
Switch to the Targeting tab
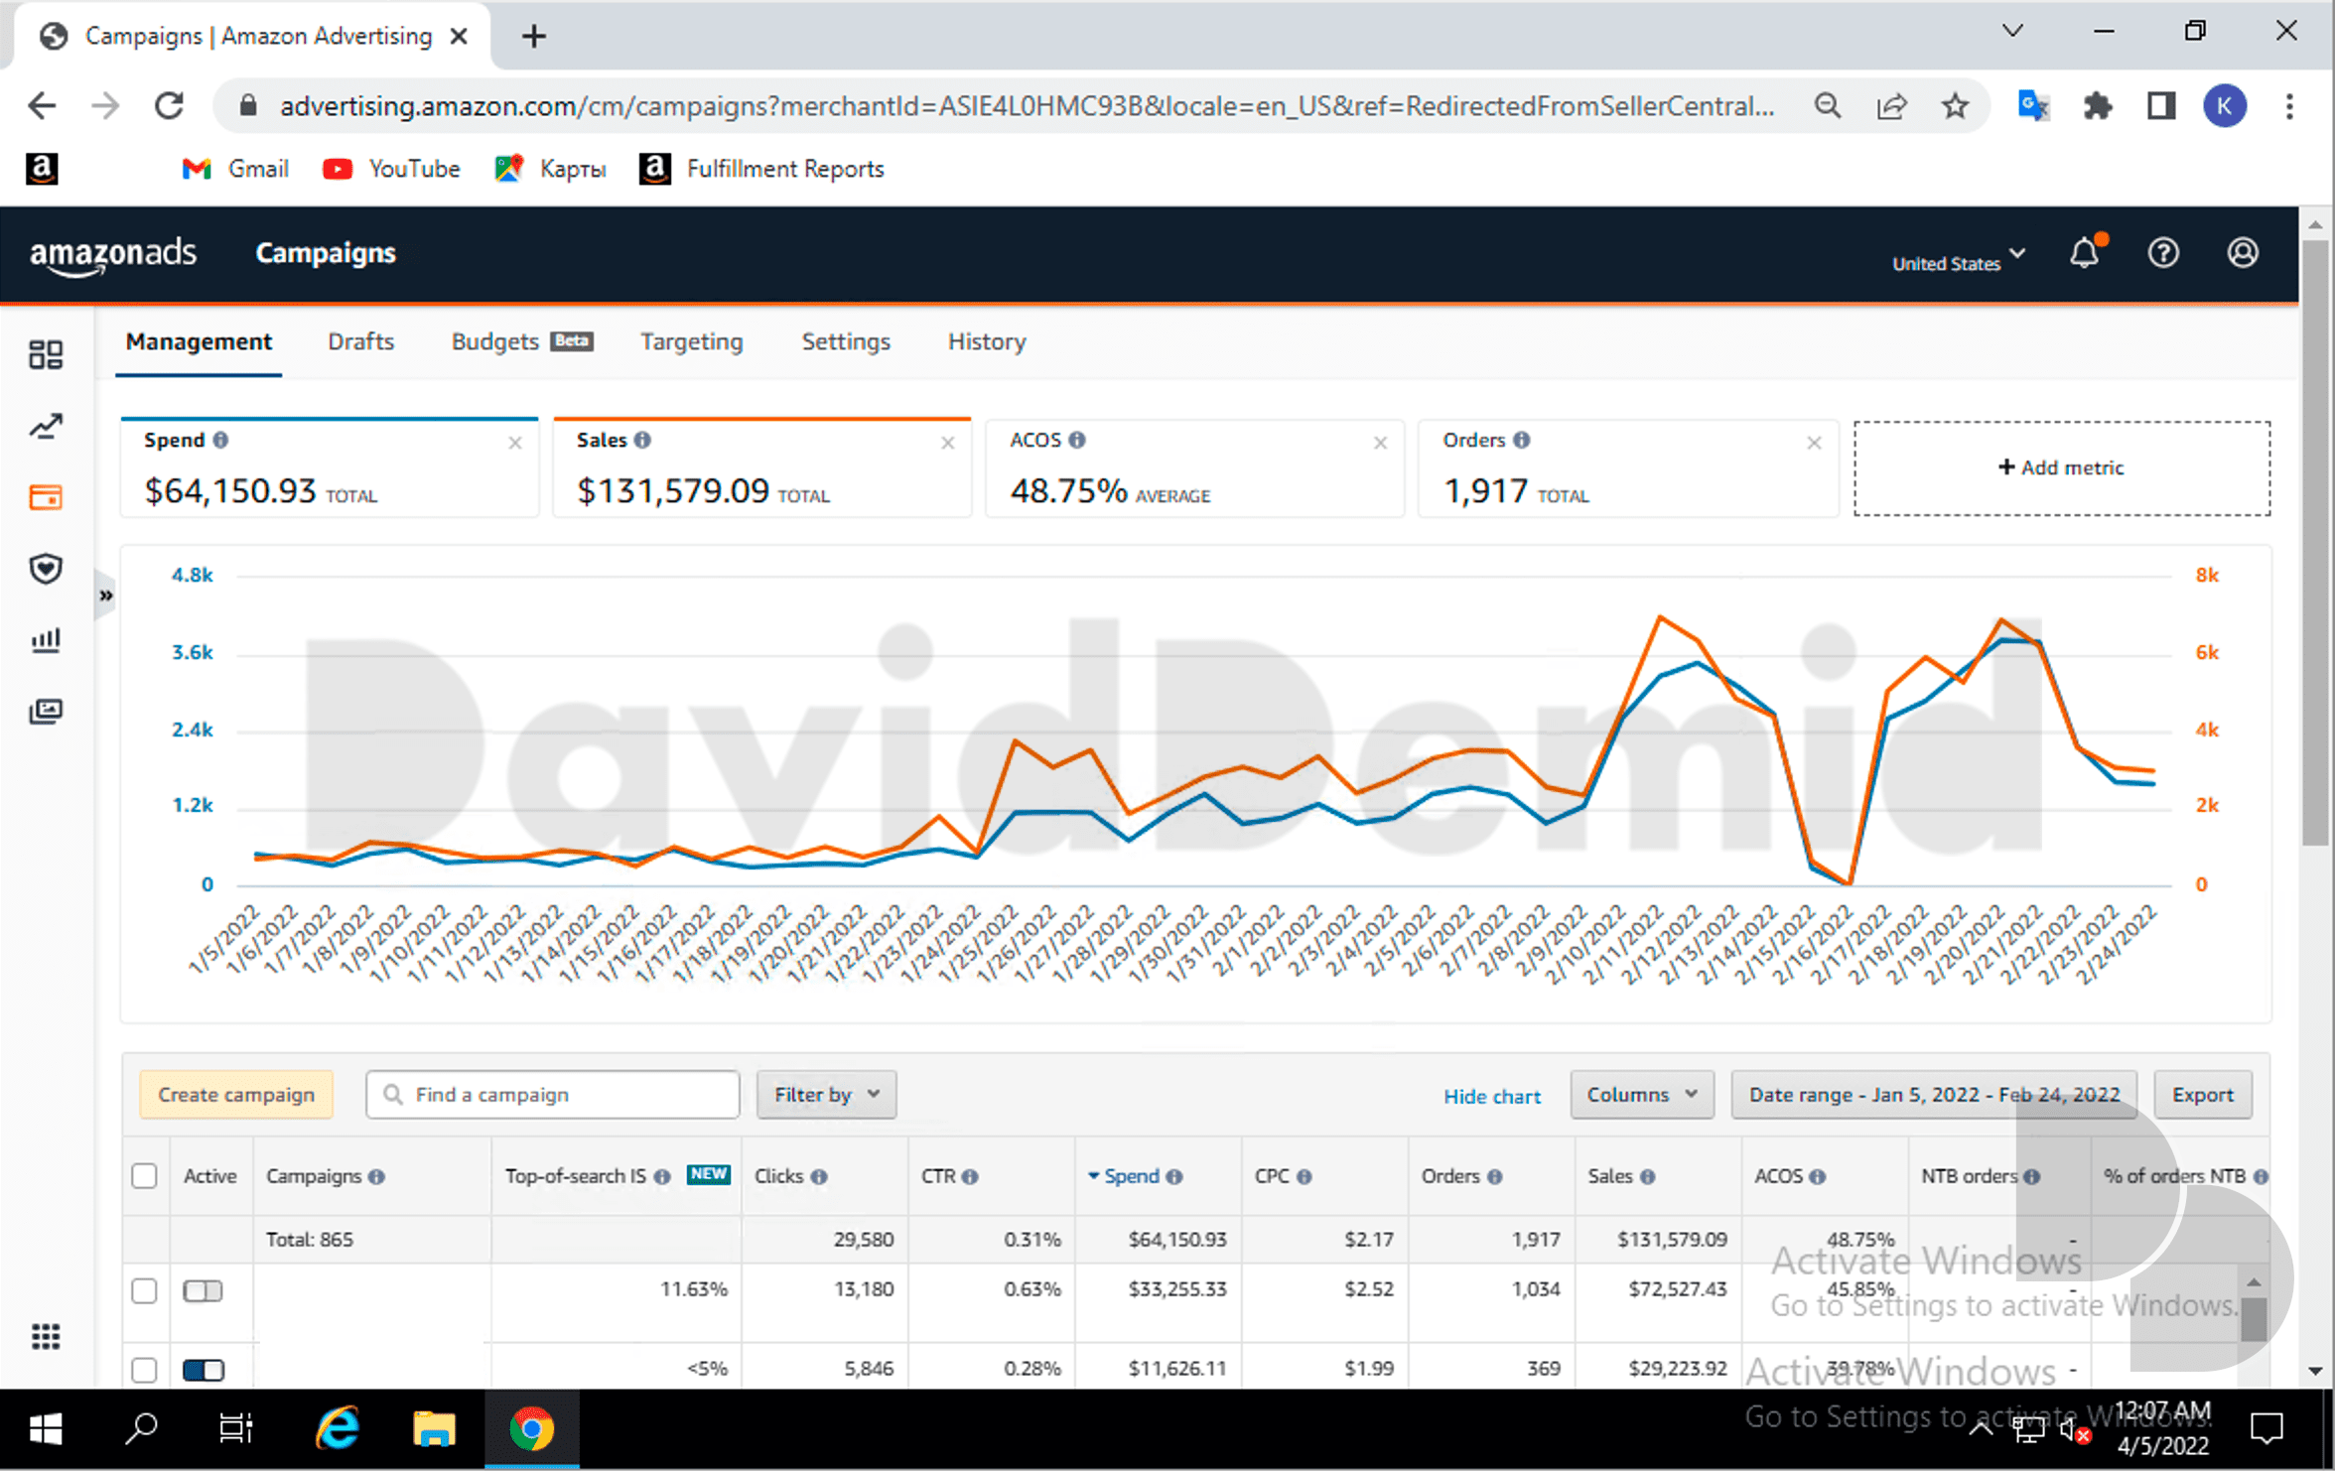click(692, 341)
